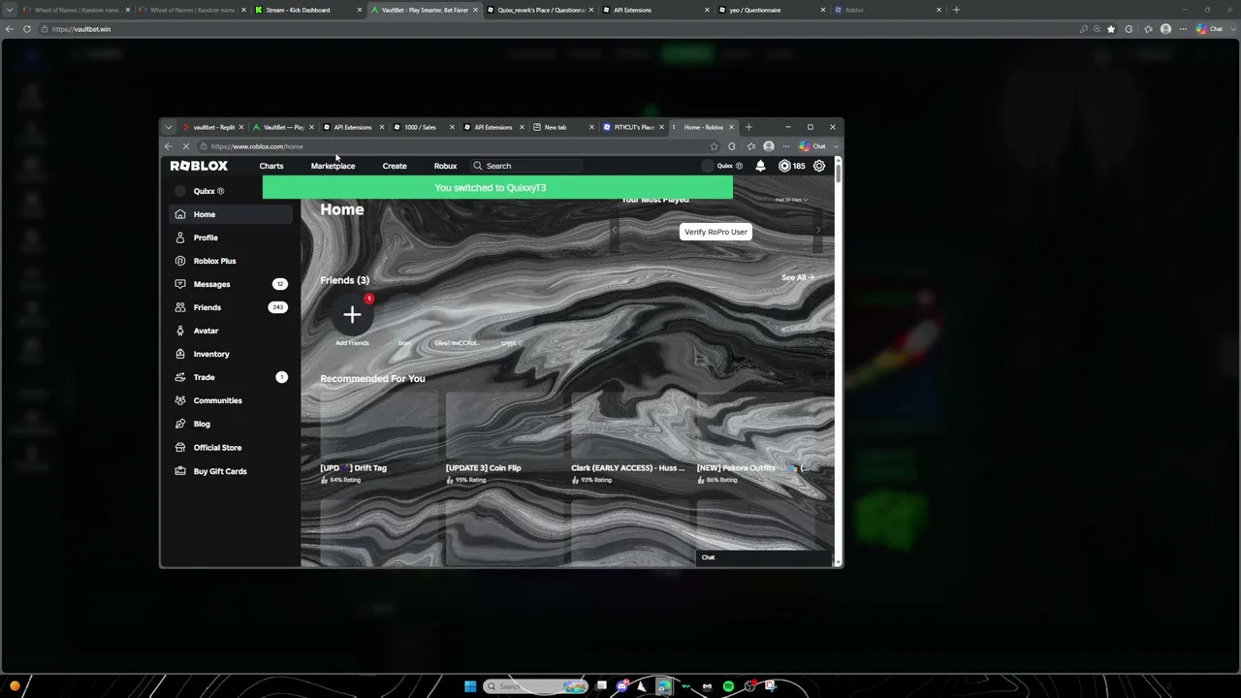
Task: Click the Buy Gift Cards icon in the sidebar
Action: pos(180,471)
